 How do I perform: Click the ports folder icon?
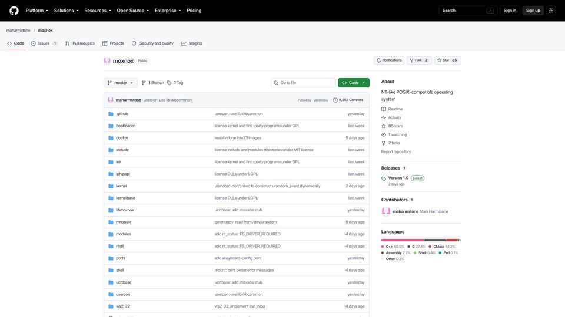tap(111, 258)
